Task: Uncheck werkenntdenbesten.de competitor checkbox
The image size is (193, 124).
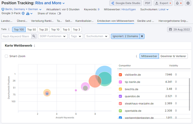Action: (x=120, y=118)
